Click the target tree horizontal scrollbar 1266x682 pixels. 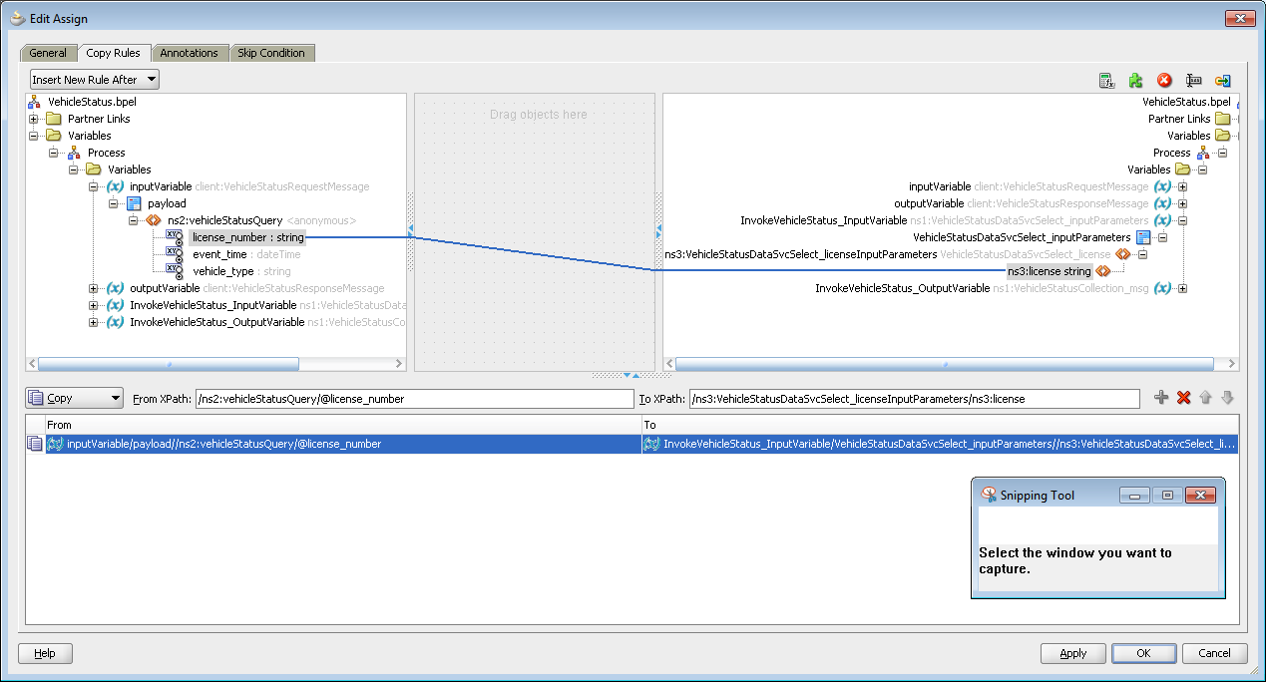pyautogui.click(x=944, y=364)
